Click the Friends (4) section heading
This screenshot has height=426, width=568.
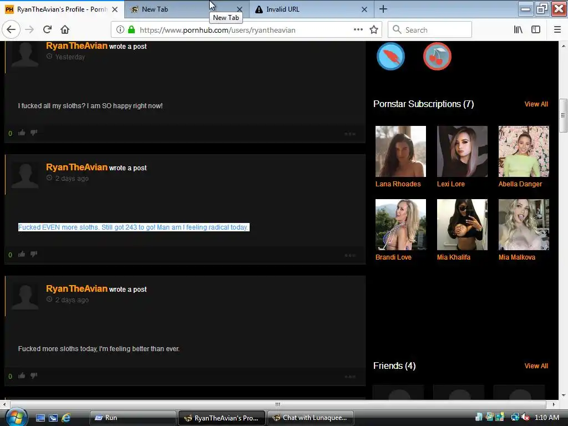click(394, 366)
